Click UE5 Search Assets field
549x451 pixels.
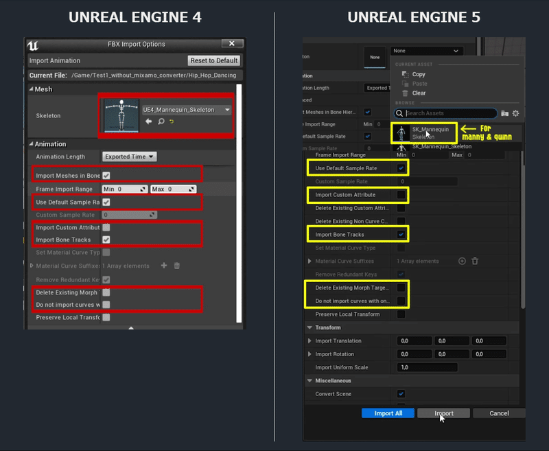pos(445,113)
